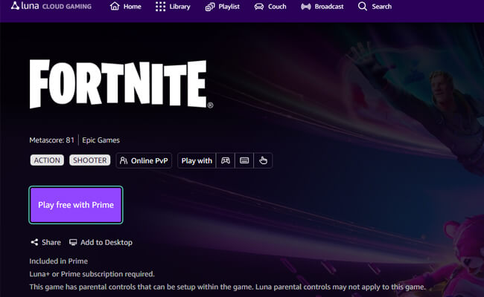Open the Search menu label
Viewport: 484px width, 297px height.
[381, 7]
